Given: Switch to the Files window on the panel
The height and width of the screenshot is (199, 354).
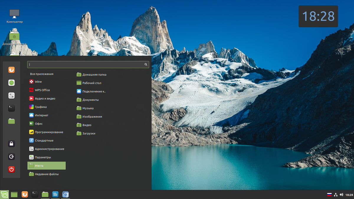Looking at the screenshot, I should pyautogui.click(x=45, y=194).
